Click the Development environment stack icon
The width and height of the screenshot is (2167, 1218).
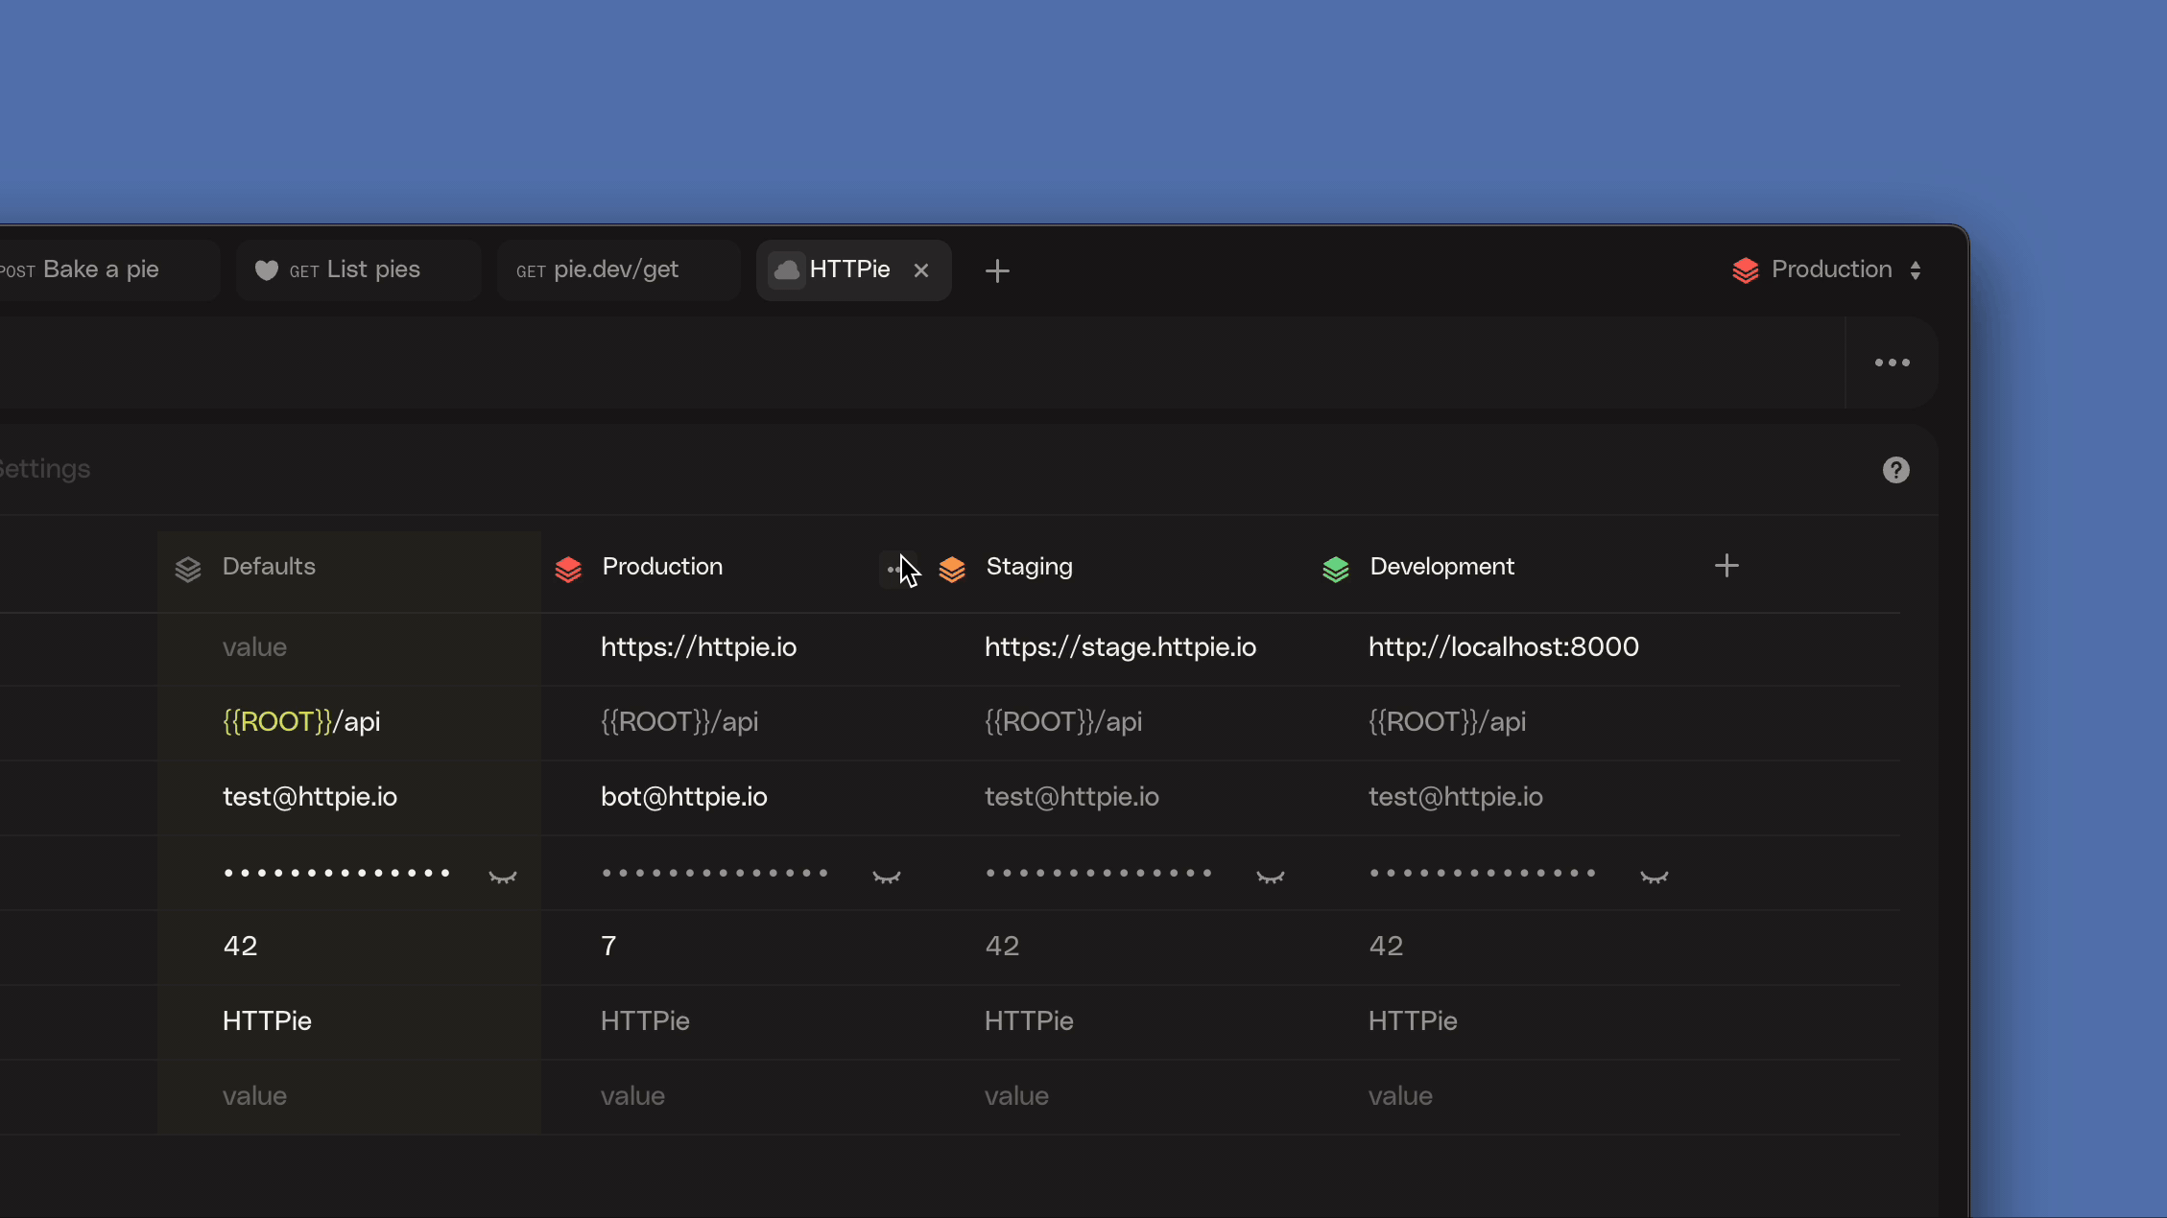coord(1337,565)
